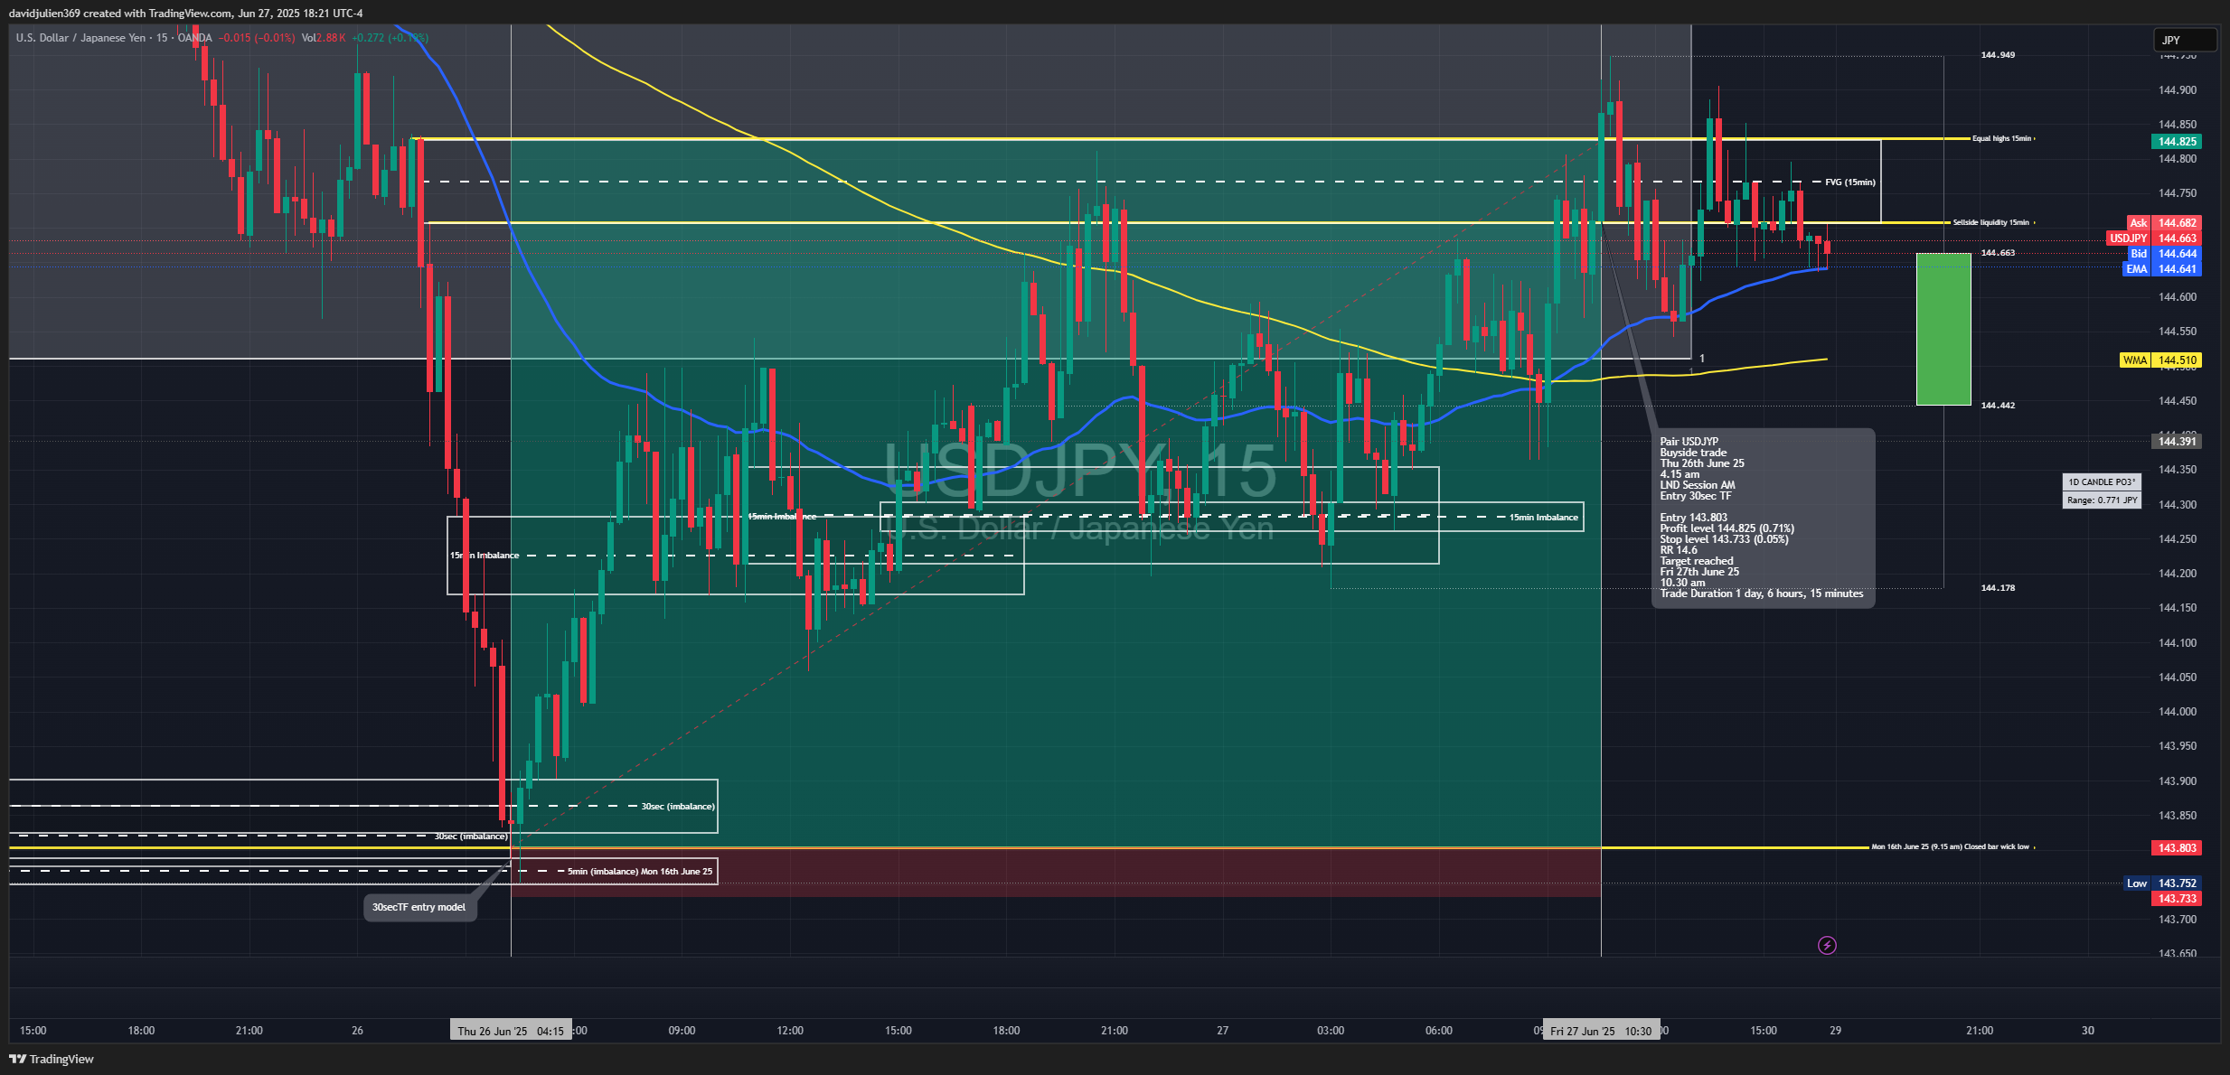Click the purple lightning bolt icon
This screenshot has height=1075, width=2230.
(1827, 946)
